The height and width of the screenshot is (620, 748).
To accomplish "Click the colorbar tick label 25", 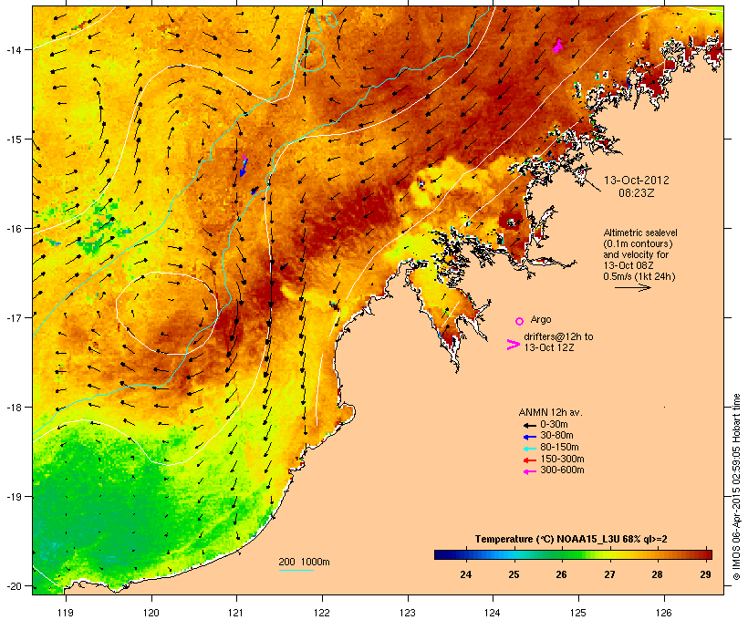I will click(x=514, y=574).
